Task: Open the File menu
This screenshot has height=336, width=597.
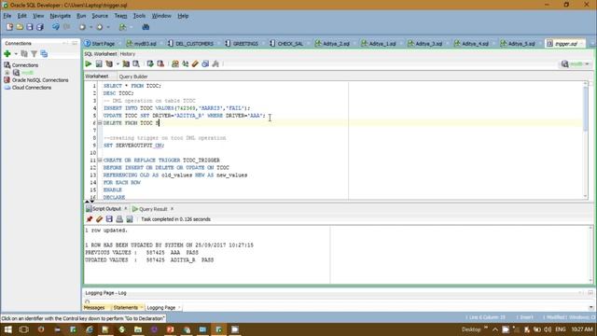Action: click(x=7, y=16)
